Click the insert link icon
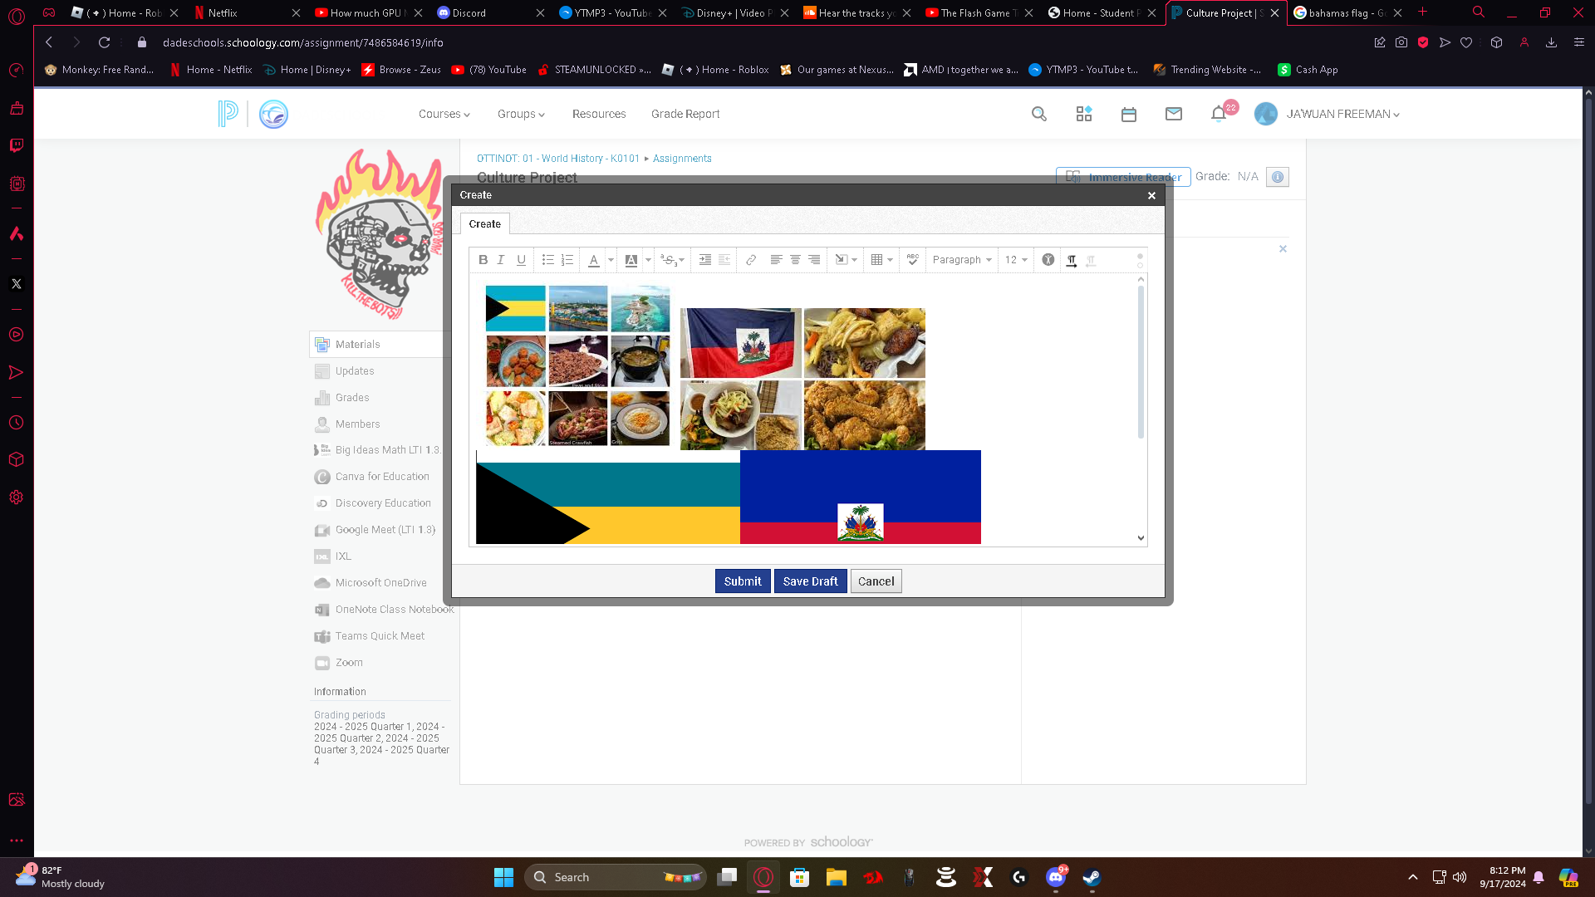This screenshot has height=897, width=1595. (751, 260)
